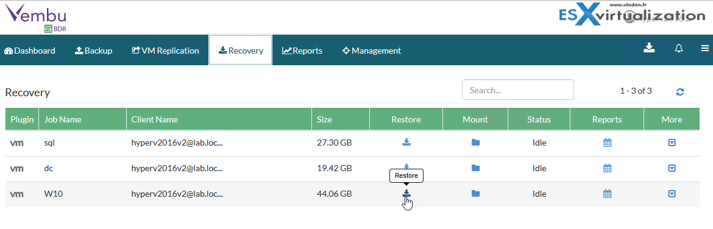Click the vm plugin icon for dc
Image resolution: width=713 pixels, height=229 pixels.
pyautogui.click(x=17, y=169)
